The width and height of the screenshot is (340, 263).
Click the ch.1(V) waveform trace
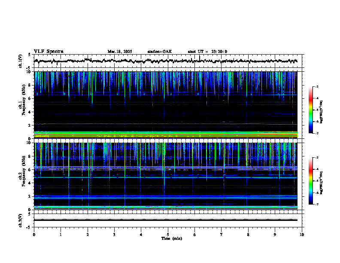pos(166,61)
